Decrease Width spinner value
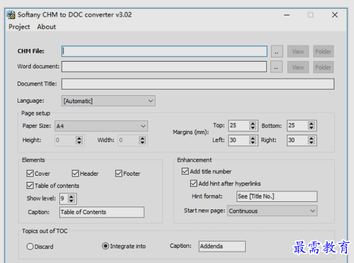354x263 pixels. 142,142
